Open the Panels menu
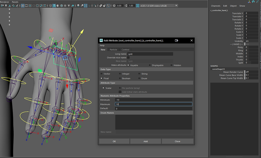 tap(15, 2)
